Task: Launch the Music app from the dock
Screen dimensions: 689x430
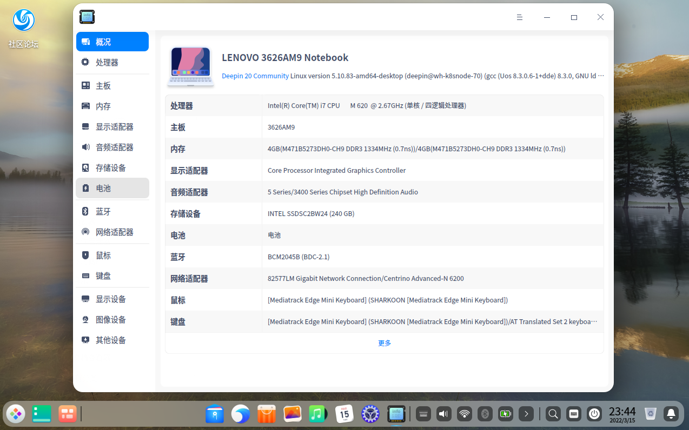Action: click(x=318, y=414)
